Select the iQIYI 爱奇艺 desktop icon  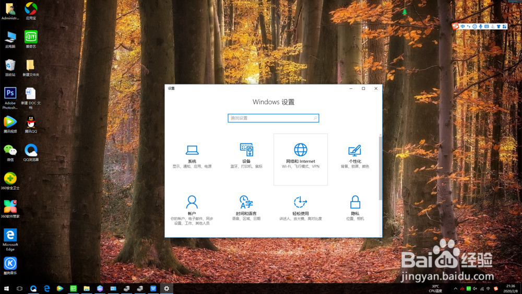[x=31, y=39]
